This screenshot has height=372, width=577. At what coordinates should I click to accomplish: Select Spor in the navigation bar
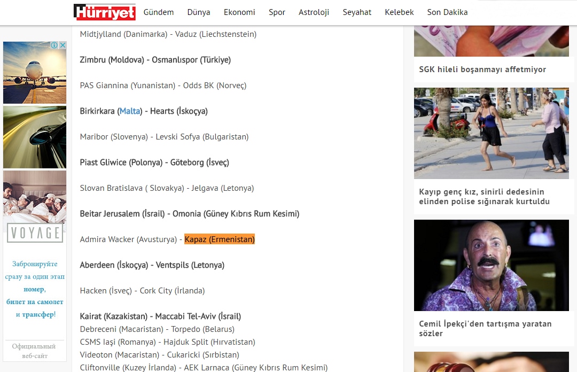pyautogui.click(x=277, y=12)
